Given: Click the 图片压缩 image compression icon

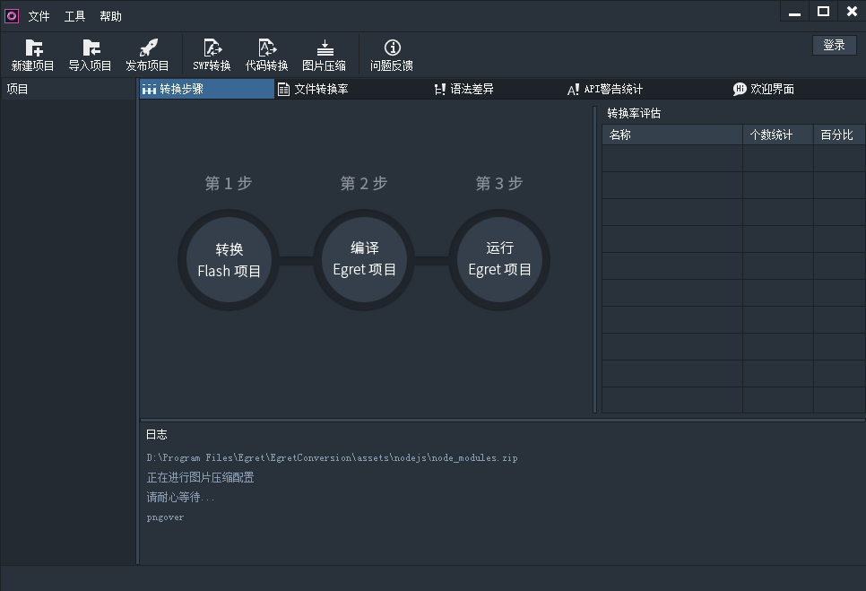Looking at the screenshot, I should 325,48.
